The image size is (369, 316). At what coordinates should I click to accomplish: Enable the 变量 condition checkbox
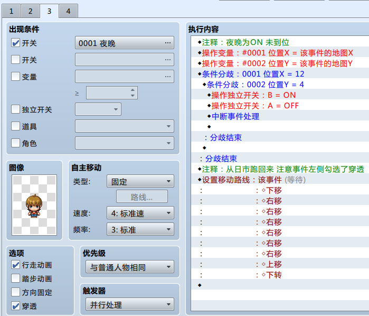click(x=15, y=76)
